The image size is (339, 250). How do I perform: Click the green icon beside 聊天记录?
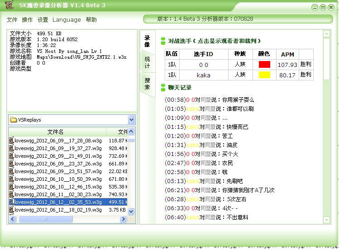pyautogui.click(x=163, y=87)
